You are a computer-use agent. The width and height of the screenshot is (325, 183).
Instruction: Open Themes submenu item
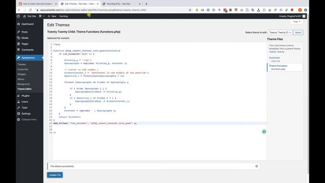coord(21,65)
